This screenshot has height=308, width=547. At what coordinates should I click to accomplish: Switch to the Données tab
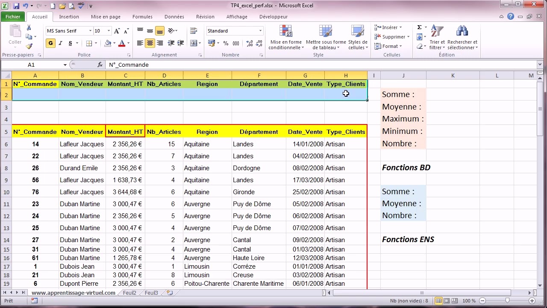174,17
